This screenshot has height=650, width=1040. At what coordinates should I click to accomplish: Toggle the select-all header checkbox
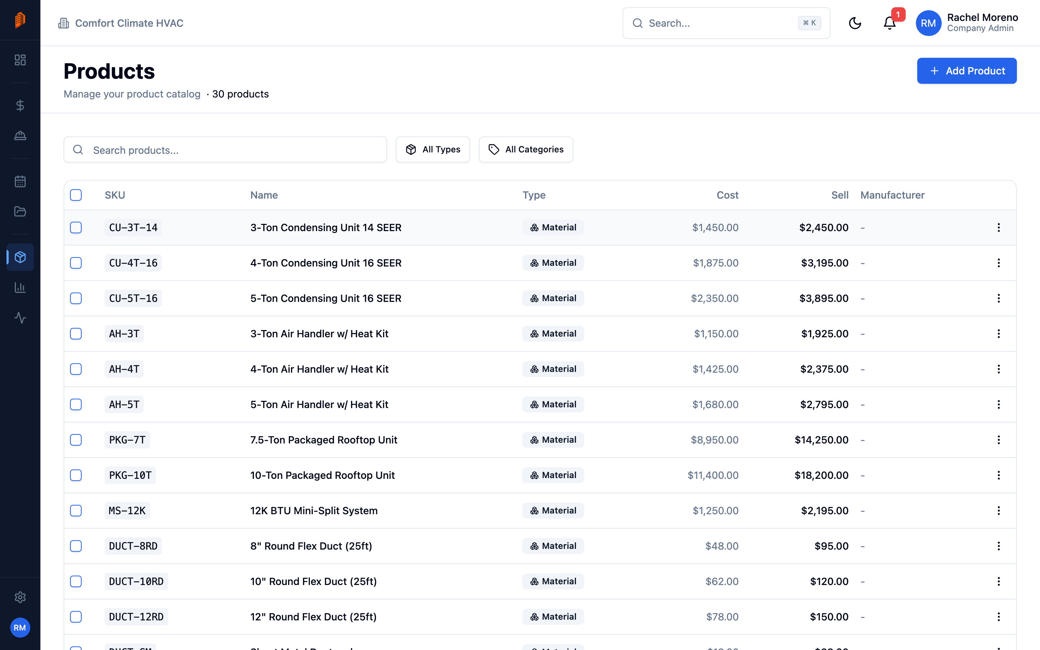(76, 195)
